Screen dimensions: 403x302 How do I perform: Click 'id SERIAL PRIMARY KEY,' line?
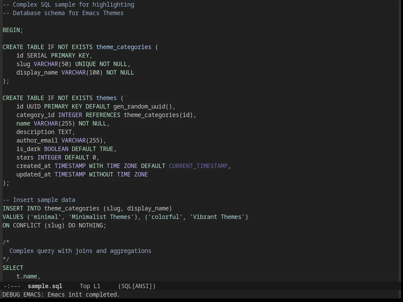(54, 55)
